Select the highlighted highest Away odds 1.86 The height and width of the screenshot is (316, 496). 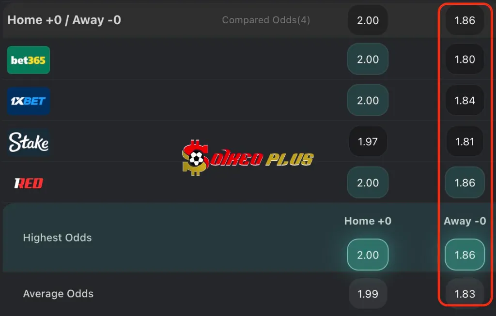coord(465,255)
